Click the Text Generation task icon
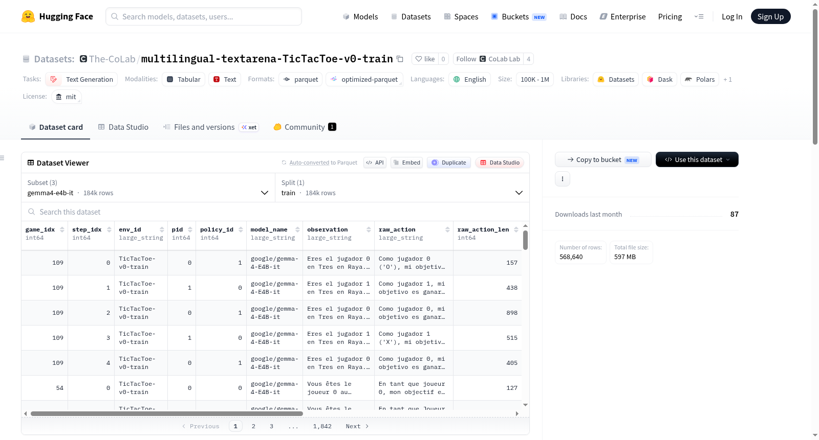The width and height of the screenshot is (819, 440). click(54, 79)
